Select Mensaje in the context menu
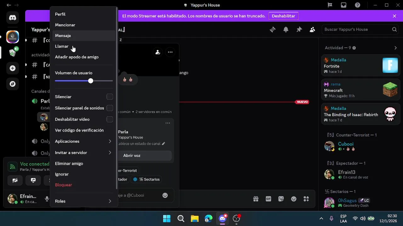Screen dimensions: 403x226 coord(84,35)
